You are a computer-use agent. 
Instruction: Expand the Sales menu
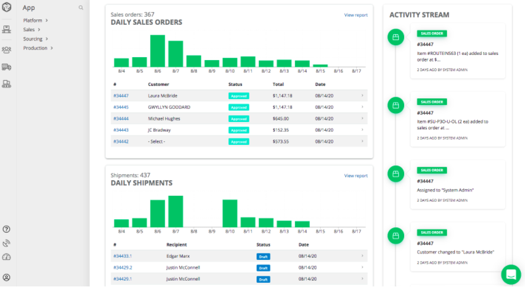pyautogui.click(x=31, y=29)
